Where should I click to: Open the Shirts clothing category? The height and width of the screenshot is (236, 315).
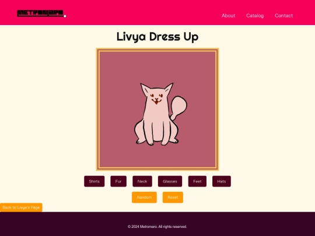94,181
